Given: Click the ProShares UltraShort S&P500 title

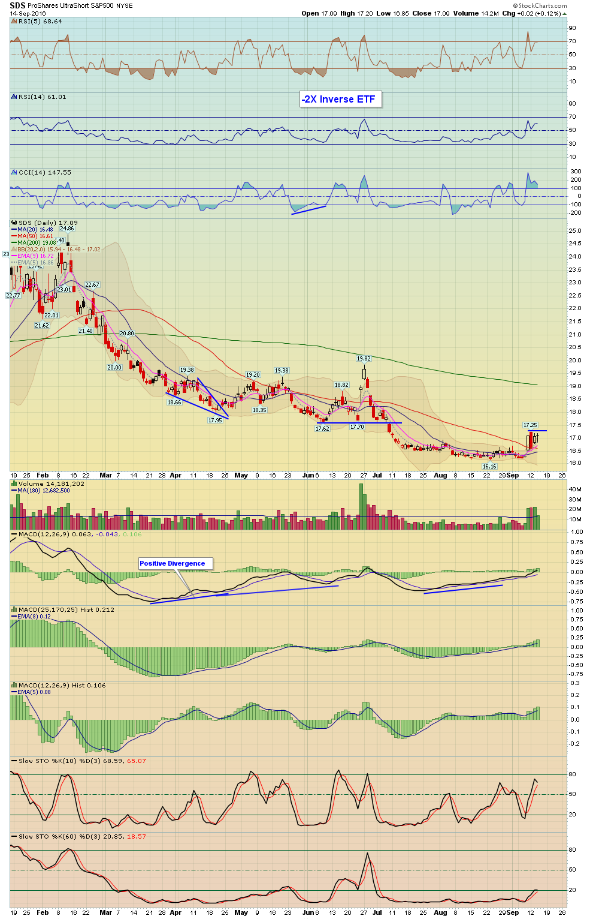Looking at the screenshot, I should pyautogui.click(x=70, y=6).
